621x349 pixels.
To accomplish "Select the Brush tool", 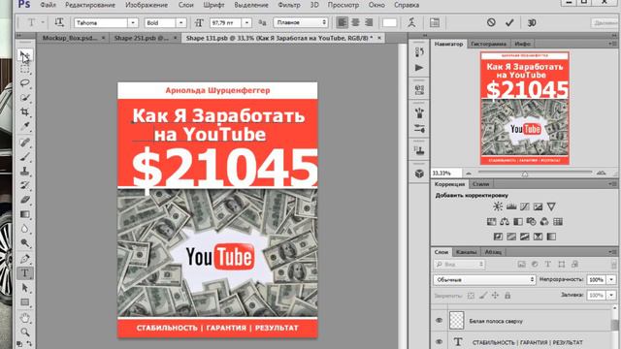I will point(24,157).
